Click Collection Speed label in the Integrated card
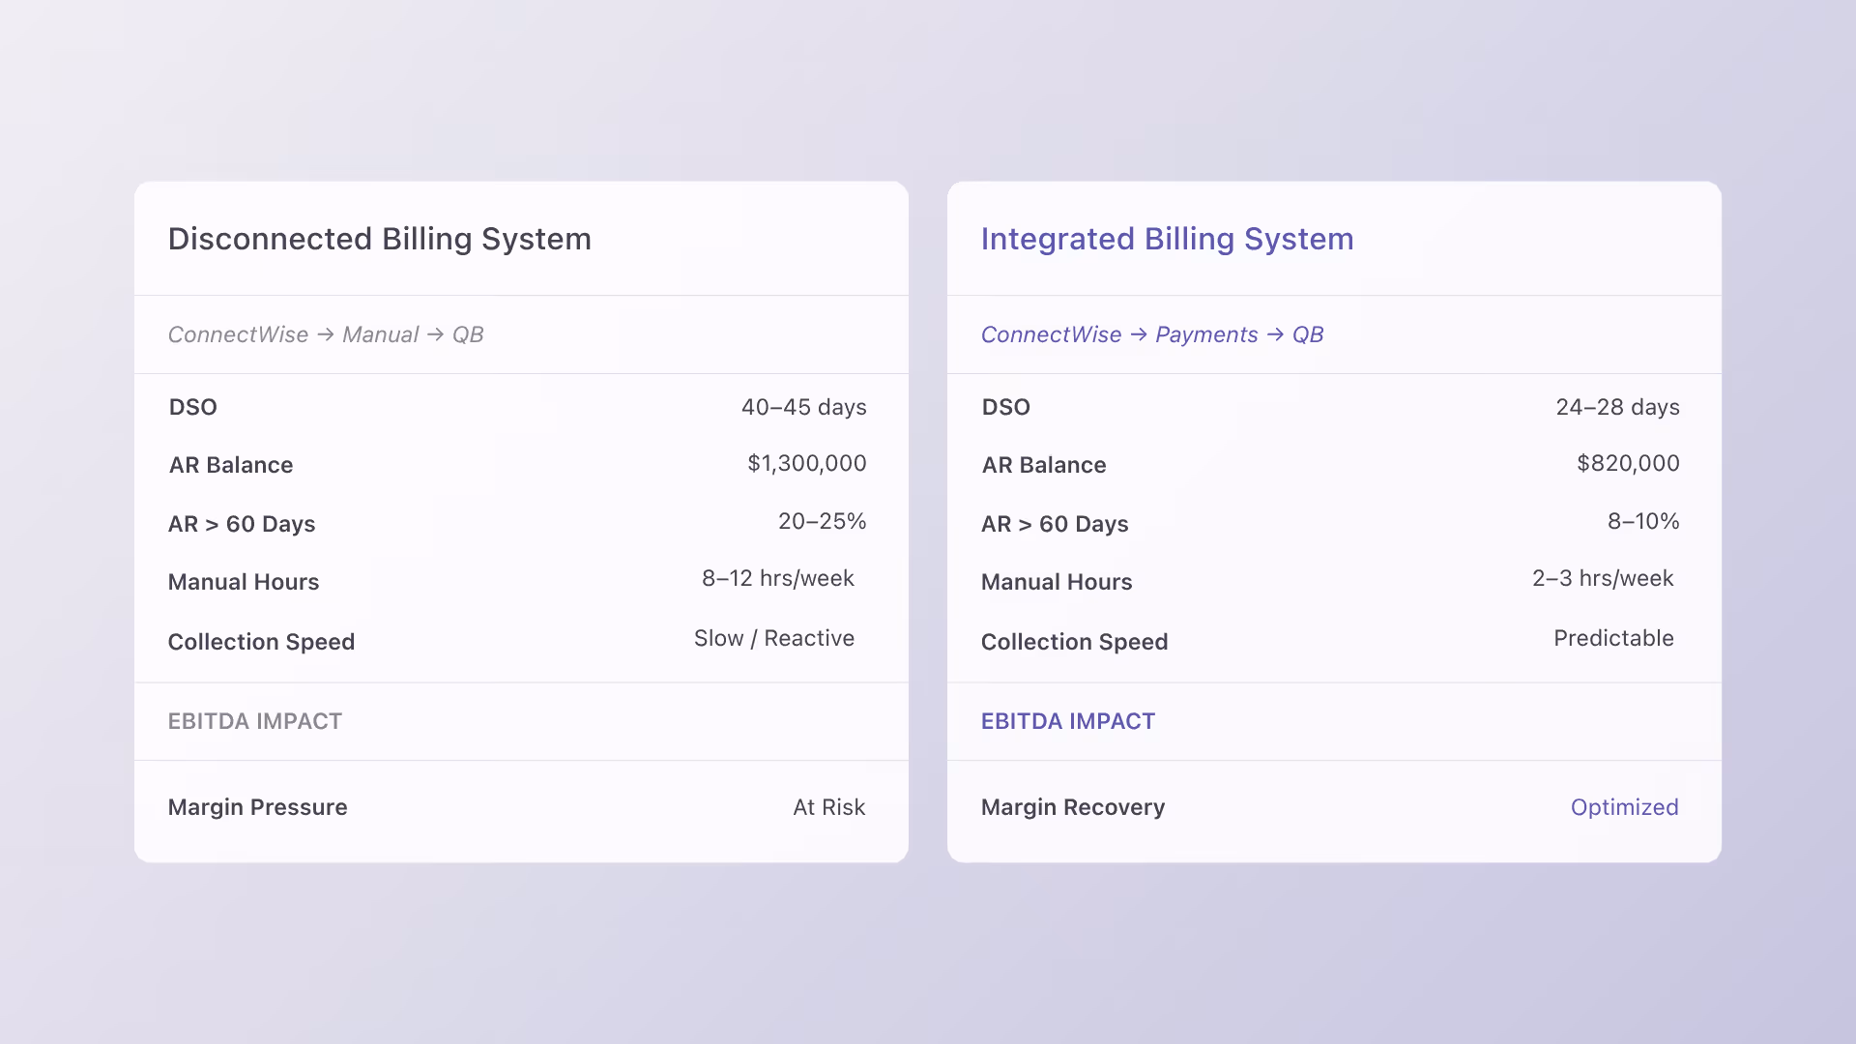The height and width of the screenshot is (1044, 1856). tap(1075, 642)
